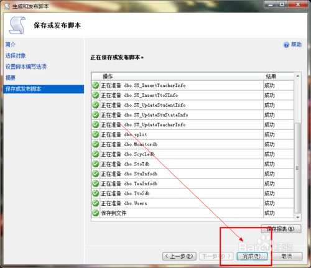This screenshot has width=311, height=268.
Task: Click success icon for dbo.ST_UpdateStuStateInfo row
Action: coord(96,115)
